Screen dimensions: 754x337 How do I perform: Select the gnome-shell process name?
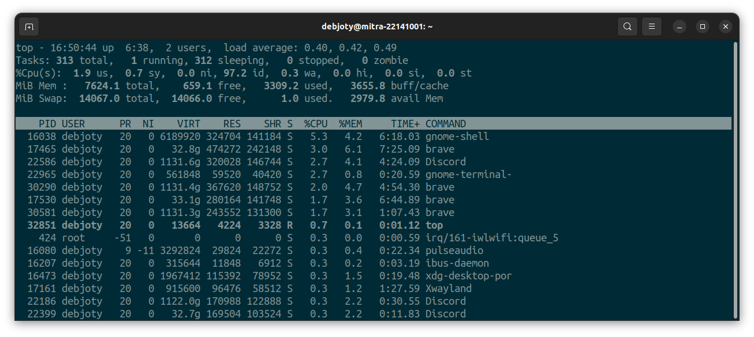pos(457,137)
